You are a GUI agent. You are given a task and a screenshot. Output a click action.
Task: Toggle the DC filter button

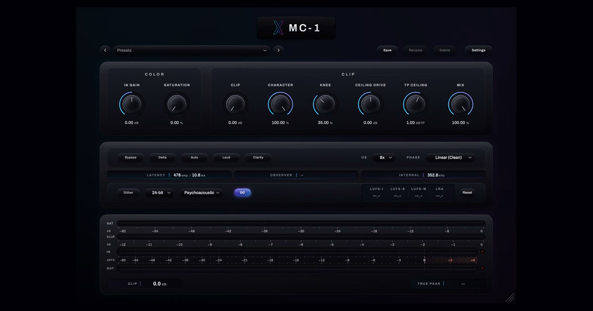[x=243, y=193]
